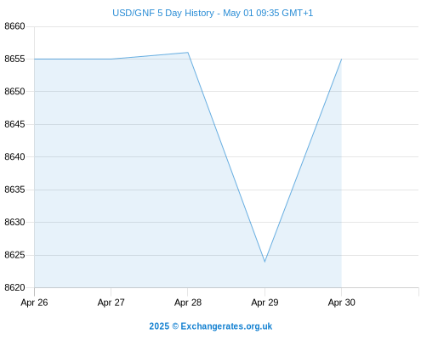
Task: Select the Apr 30 line endpoint
Action: 342,59
